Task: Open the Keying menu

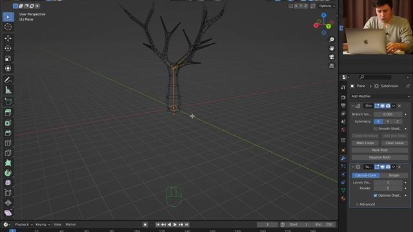Action: click(43, 225)
